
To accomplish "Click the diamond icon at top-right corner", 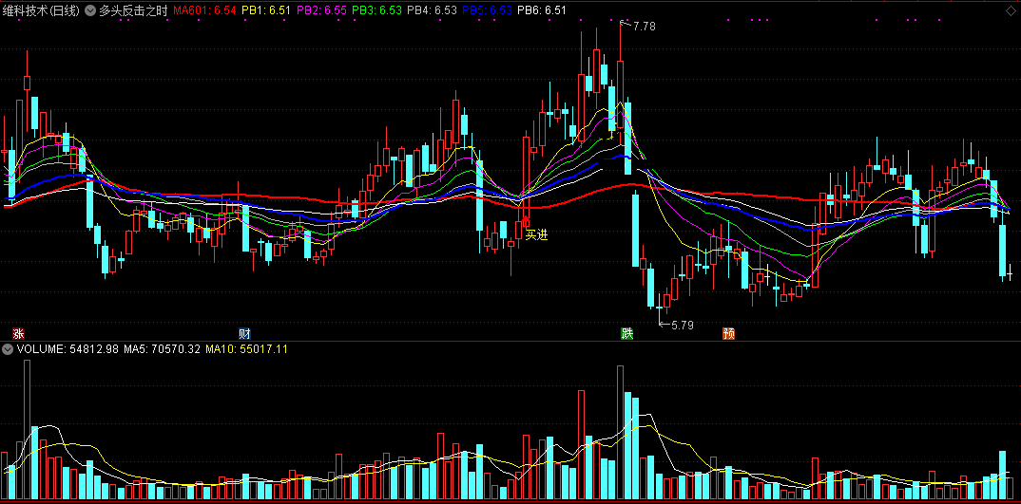I will point(1011,10).
